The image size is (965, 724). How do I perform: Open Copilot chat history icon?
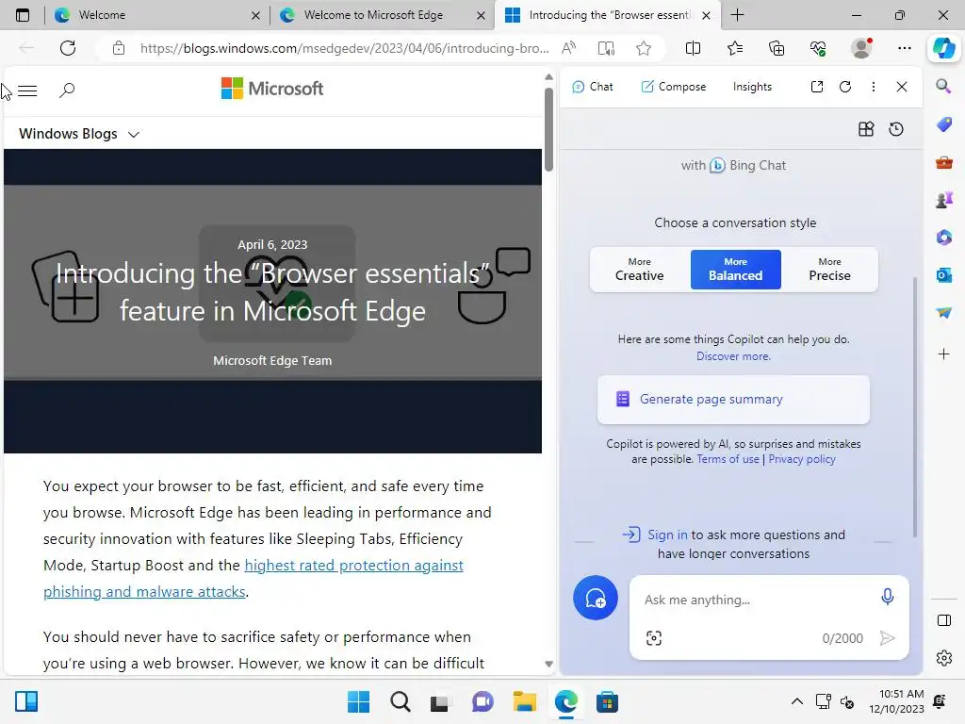(x=896, y=128)
